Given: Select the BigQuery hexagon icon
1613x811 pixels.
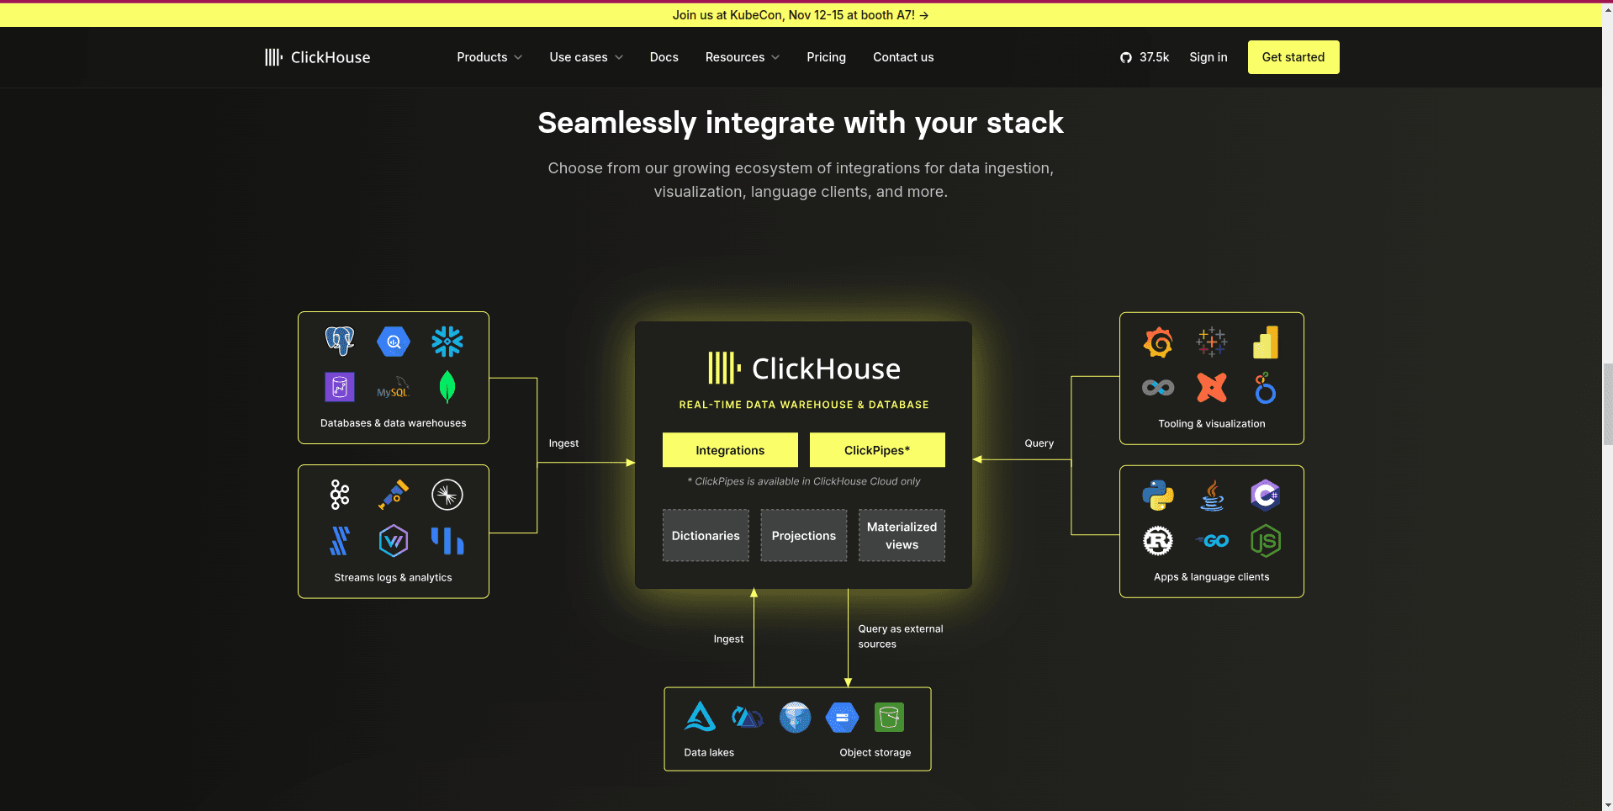Looking at the screenshot, I should coord(394,342).
